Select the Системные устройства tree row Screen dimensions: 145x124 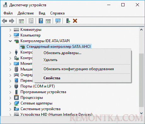(x=40, y=109)
